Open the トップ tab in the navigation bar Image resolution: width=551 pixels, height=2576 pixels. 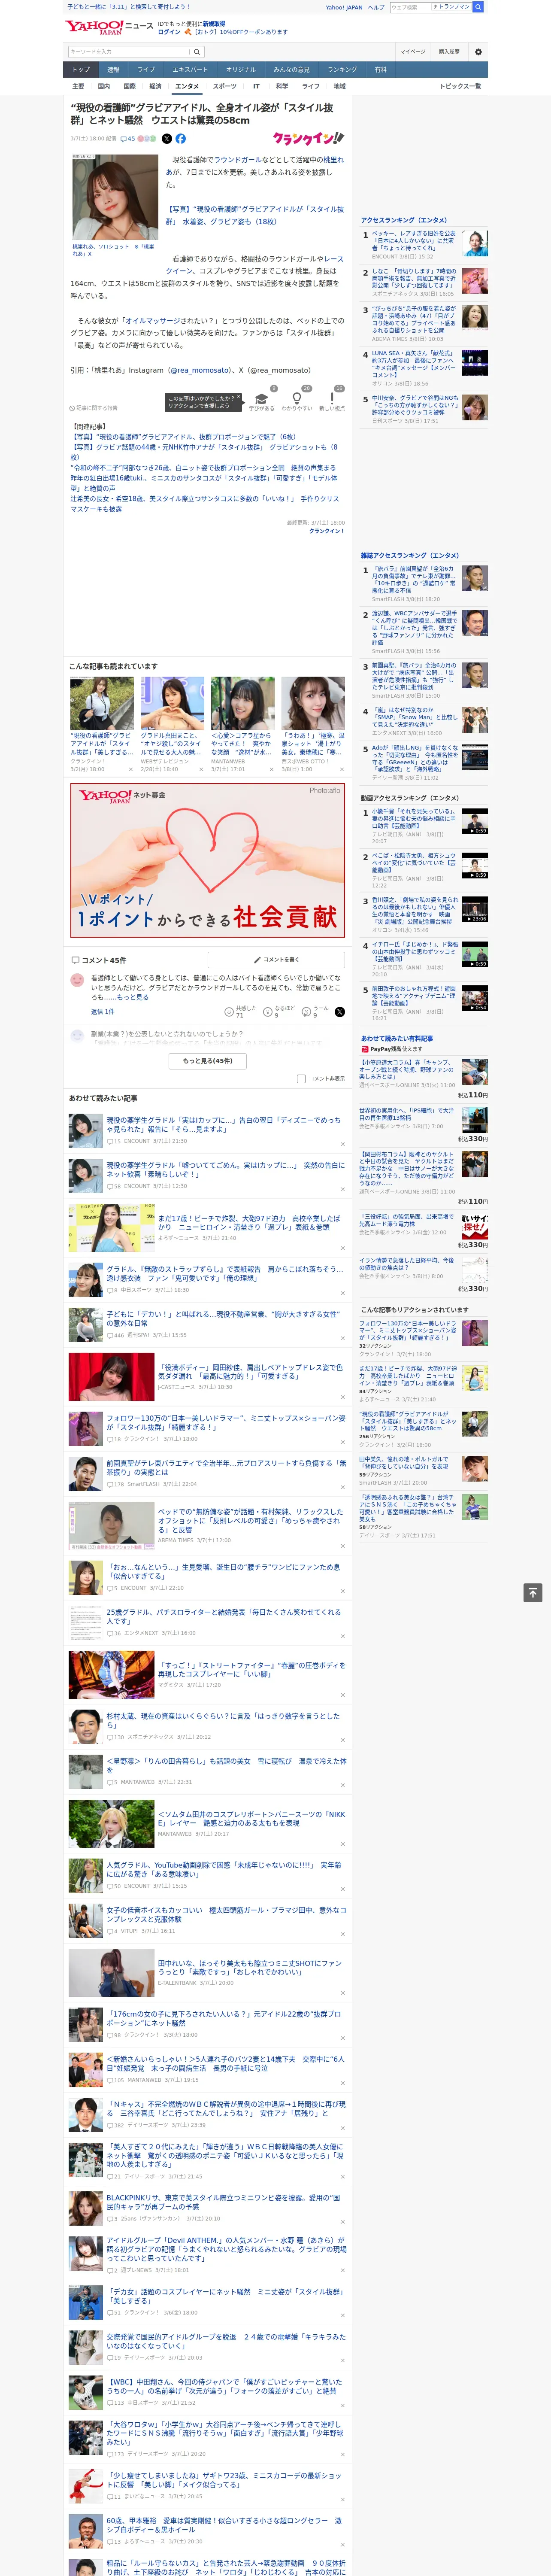[x=81, y=70]
